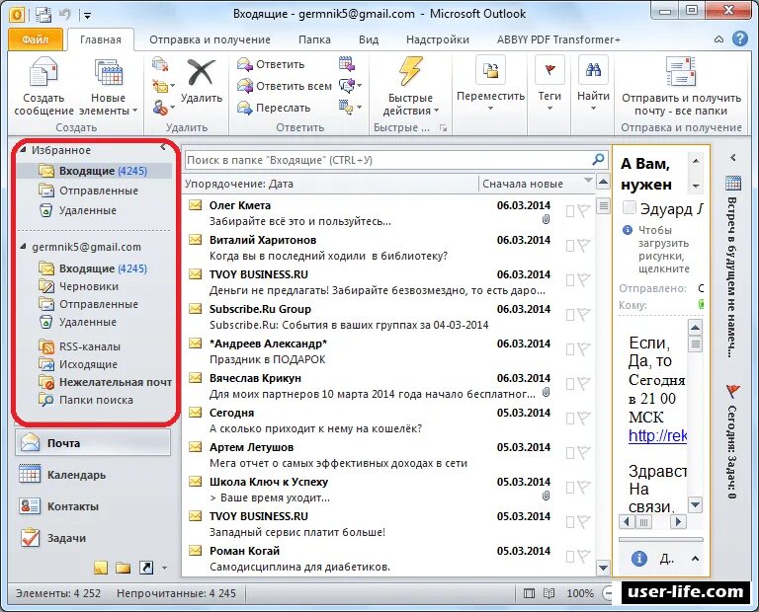Image resolution: width=759 pixels, height=612 pixels.
Task: Open the http://rek link in message
Action: (x=658, y=435)
